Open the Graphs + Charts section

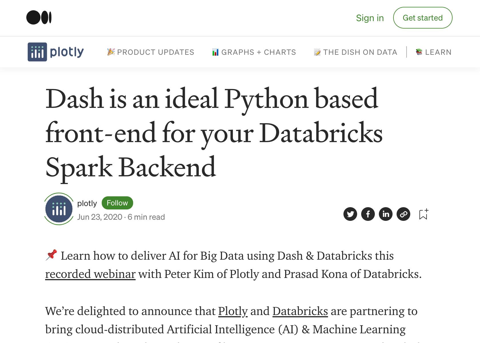point(254,52)
